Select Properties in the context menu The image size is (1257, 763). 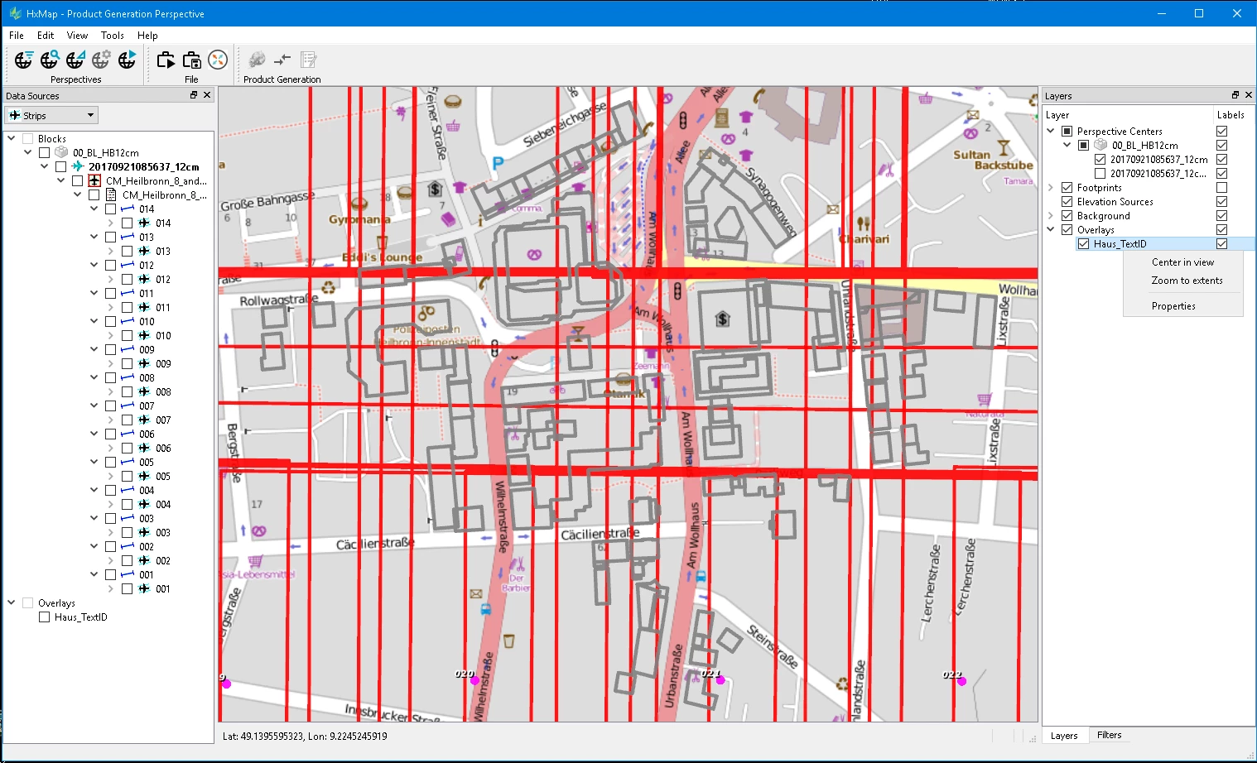click(1173, 306)
